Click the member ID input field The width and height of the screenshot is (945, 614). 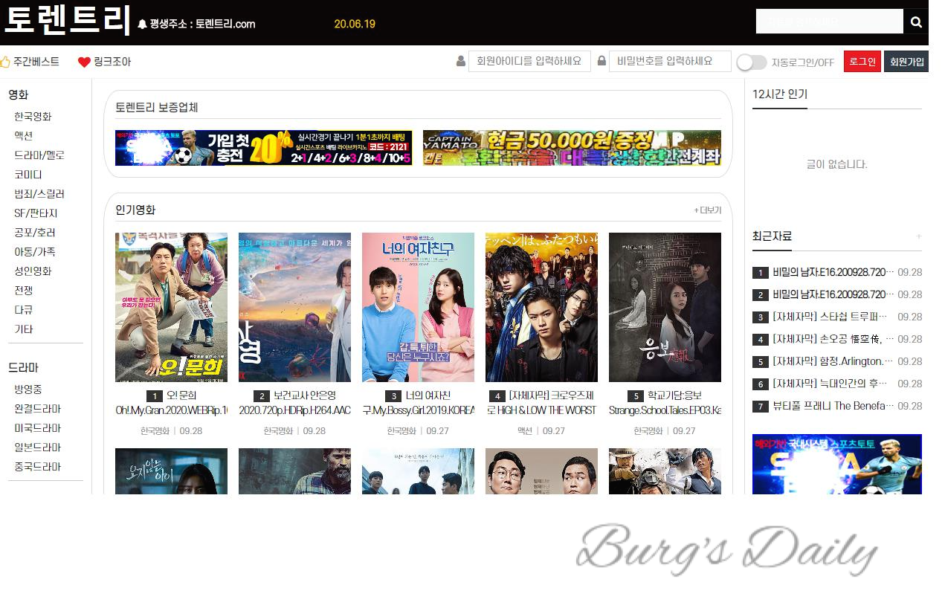(529, 61)
